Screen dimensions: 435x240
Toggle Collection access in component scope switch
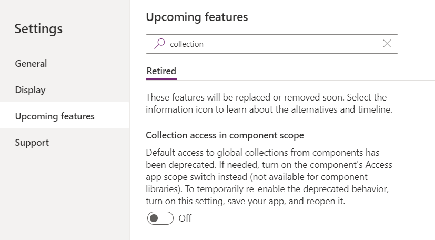click(x=160, y=218)
